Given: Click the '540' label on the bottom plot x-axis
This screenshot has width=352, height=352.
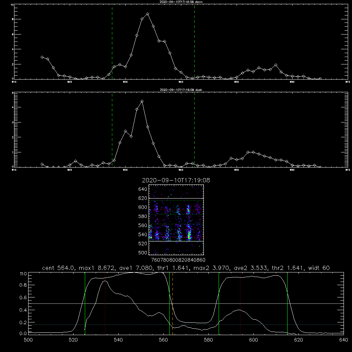Looking at the screenshot, I should coord(118,340).
